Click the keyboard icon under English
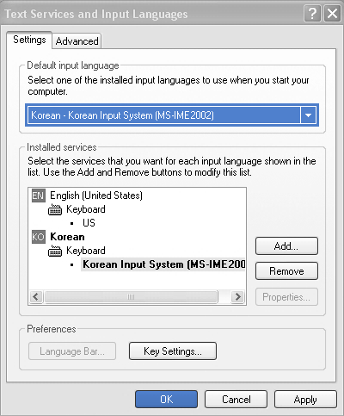The image size is (344, 416). click(x=55, y=209)
